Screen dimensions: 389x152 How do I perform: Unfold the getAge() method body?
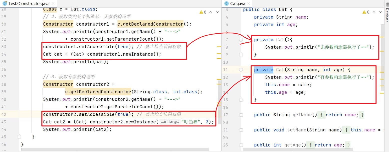tap(241, 145)
